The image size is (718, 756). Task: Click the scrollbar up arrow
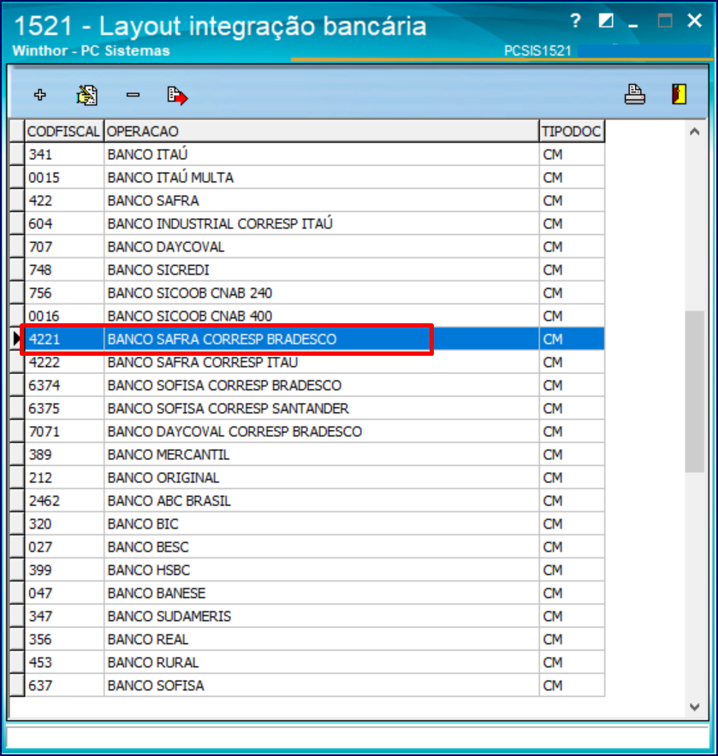pyautogui.click(x=694, y=132)
